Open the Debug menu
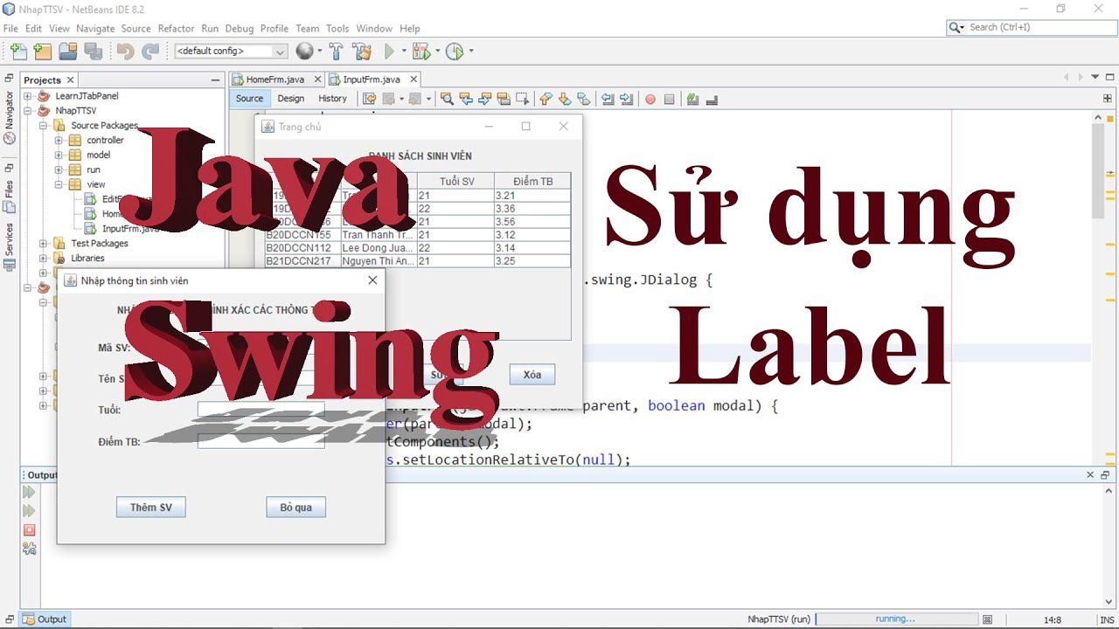Image resolution: width=1119 pixels, height=629 pixels. point(240,29)
